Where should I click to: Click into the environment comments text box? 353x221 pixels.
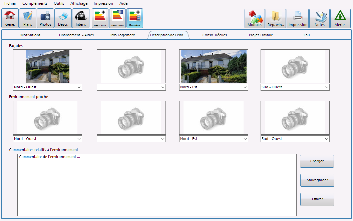(157, 185)
